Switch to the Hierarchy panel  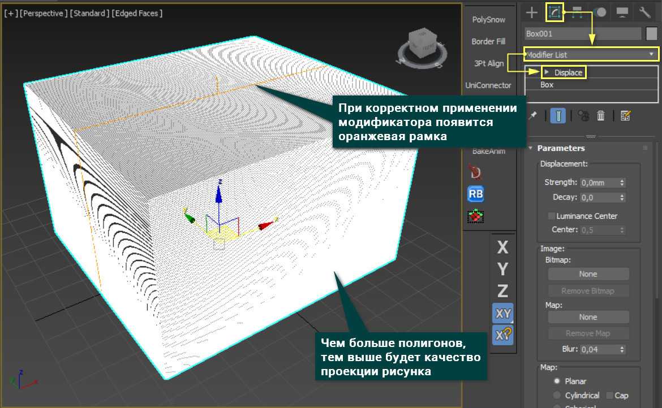tap(578, 12)
